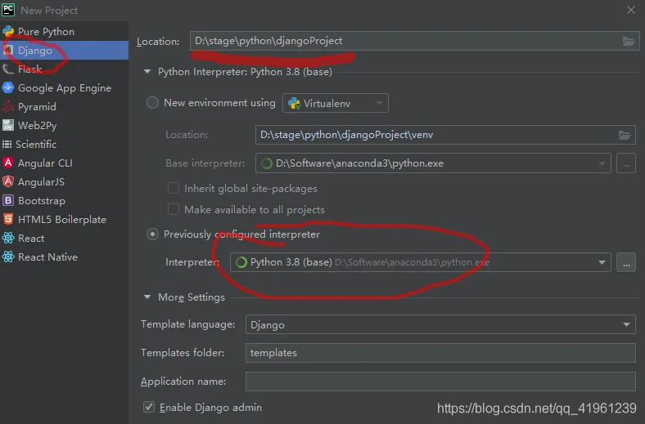Viewport: 645px width, 424px height.
Task: Select Web2Py project type
Action: pyautogui.click(x=64, y=125)
